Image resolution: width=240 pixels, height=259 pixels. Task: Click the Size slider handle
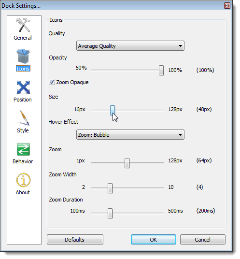pyautogui.click(x=113, y=110)
